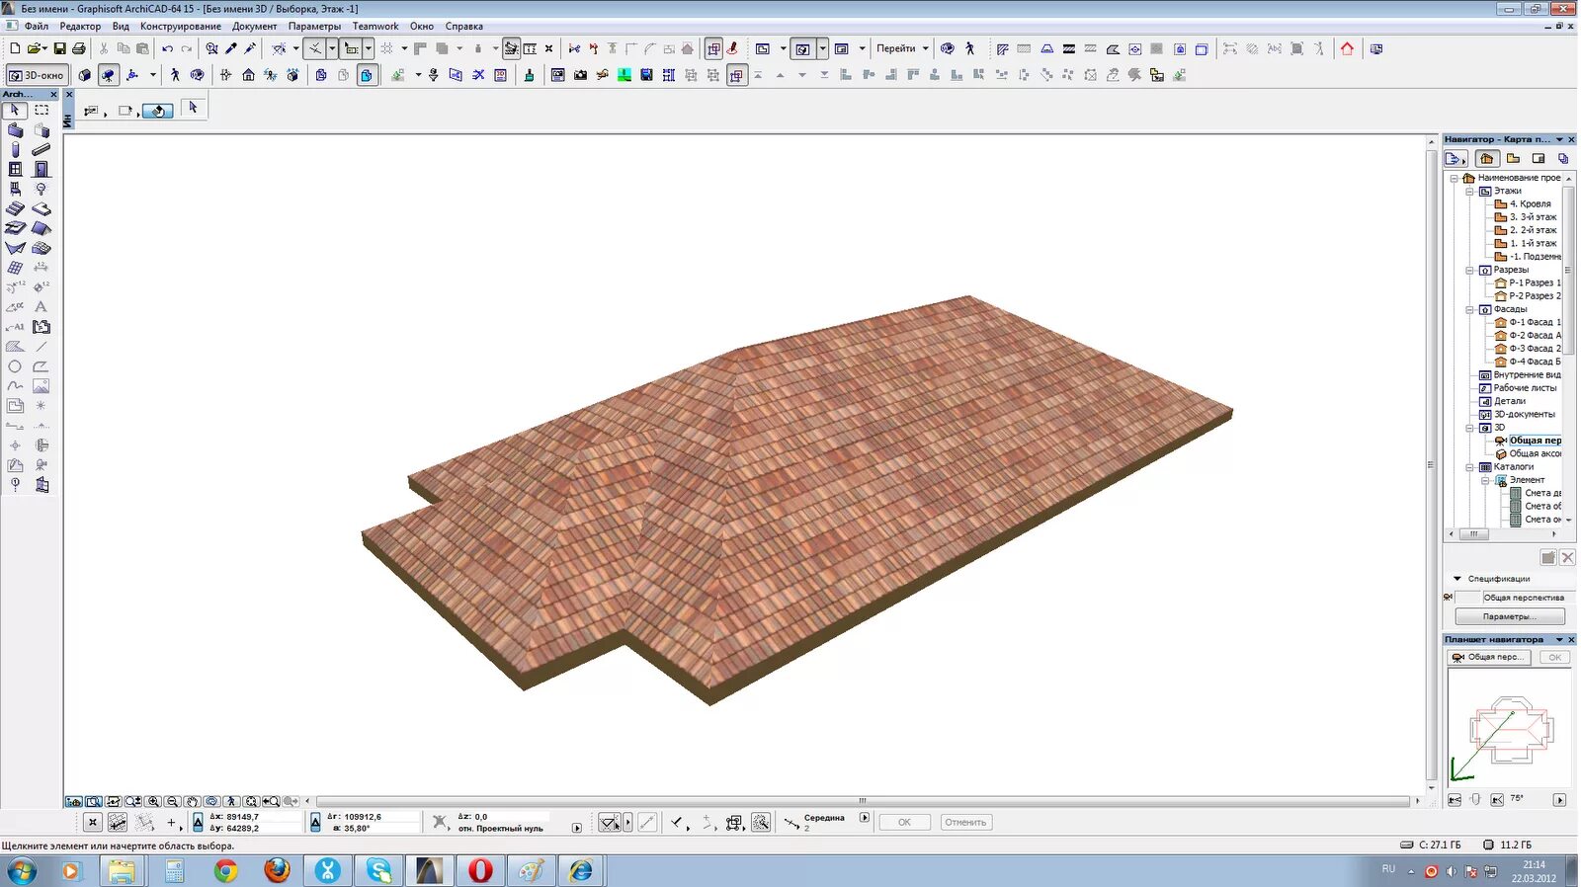Open the Teamwork menu
Viewport: 1581px width, 887px height.
point(375,27)
